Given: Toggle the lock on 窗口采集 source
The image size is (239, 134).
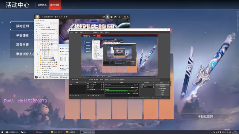Looking at the screenshot, I should point(103,86).
